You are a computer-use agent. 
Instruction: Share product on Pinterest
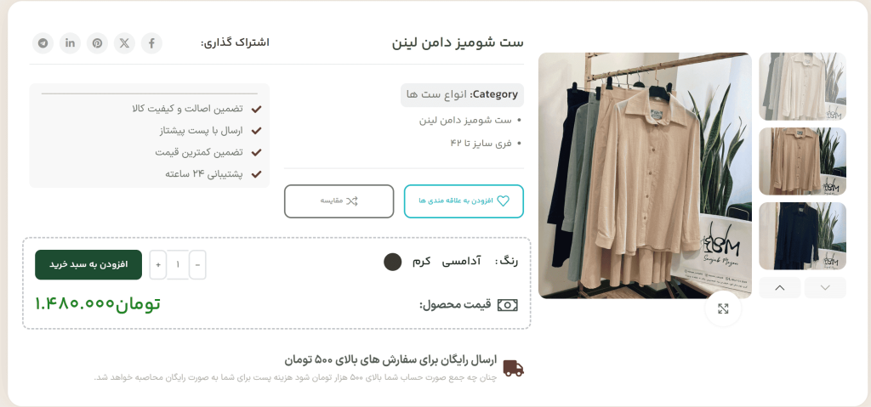pyautogui.click(x=97, y=43)
